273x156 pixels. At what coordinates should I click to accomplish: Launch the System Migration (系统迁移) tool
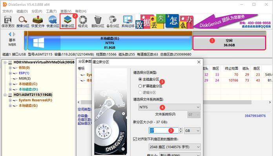click(x=128, y=21)
